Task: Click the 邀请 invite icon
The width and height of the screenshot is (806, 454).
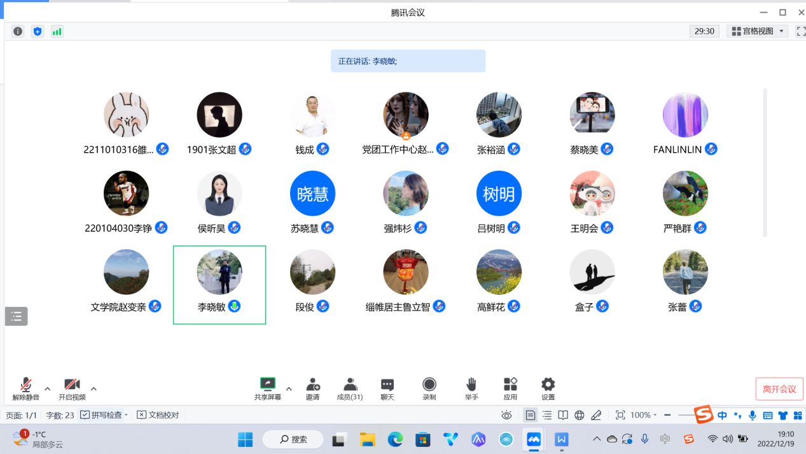Action: (x=312, y=388)
